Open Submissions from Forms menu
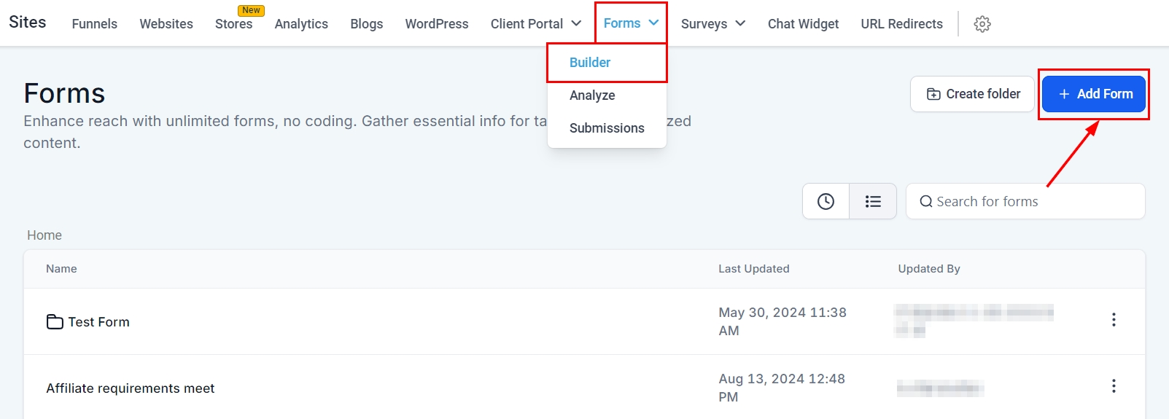 coord(607,128)
